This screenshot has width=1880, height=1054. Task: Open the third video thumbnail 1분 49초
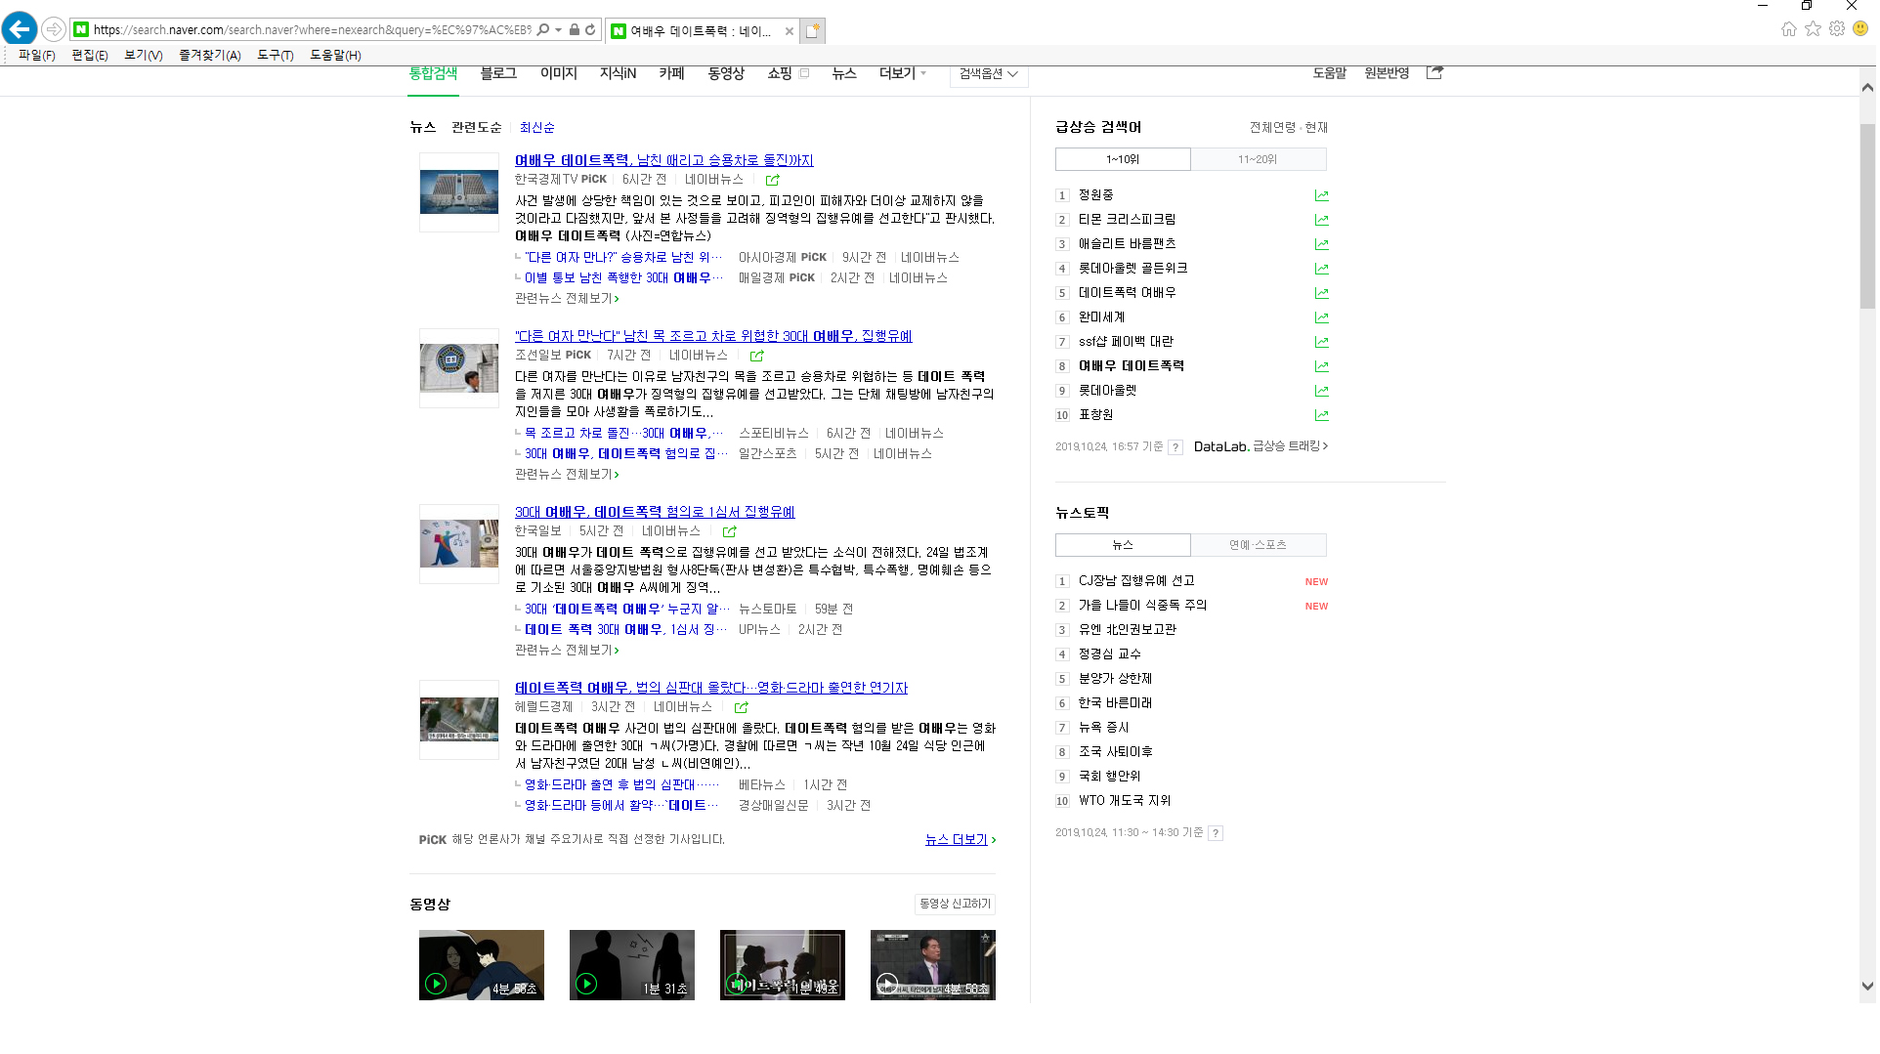(x=783, y=965)
